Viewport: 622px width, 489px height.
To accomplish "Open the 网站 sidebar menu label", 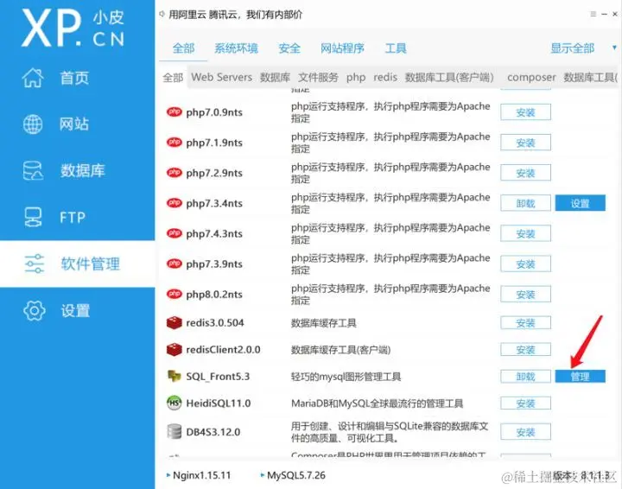I will [x=74, y=124].
